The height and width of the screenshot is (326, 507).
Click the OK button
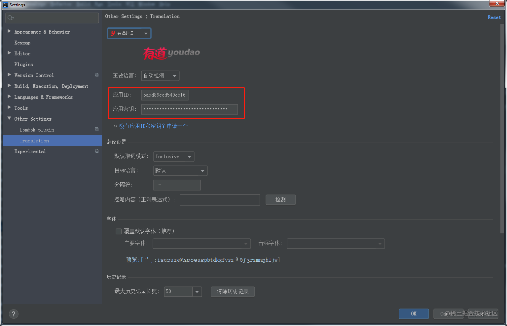pos(414,314)
